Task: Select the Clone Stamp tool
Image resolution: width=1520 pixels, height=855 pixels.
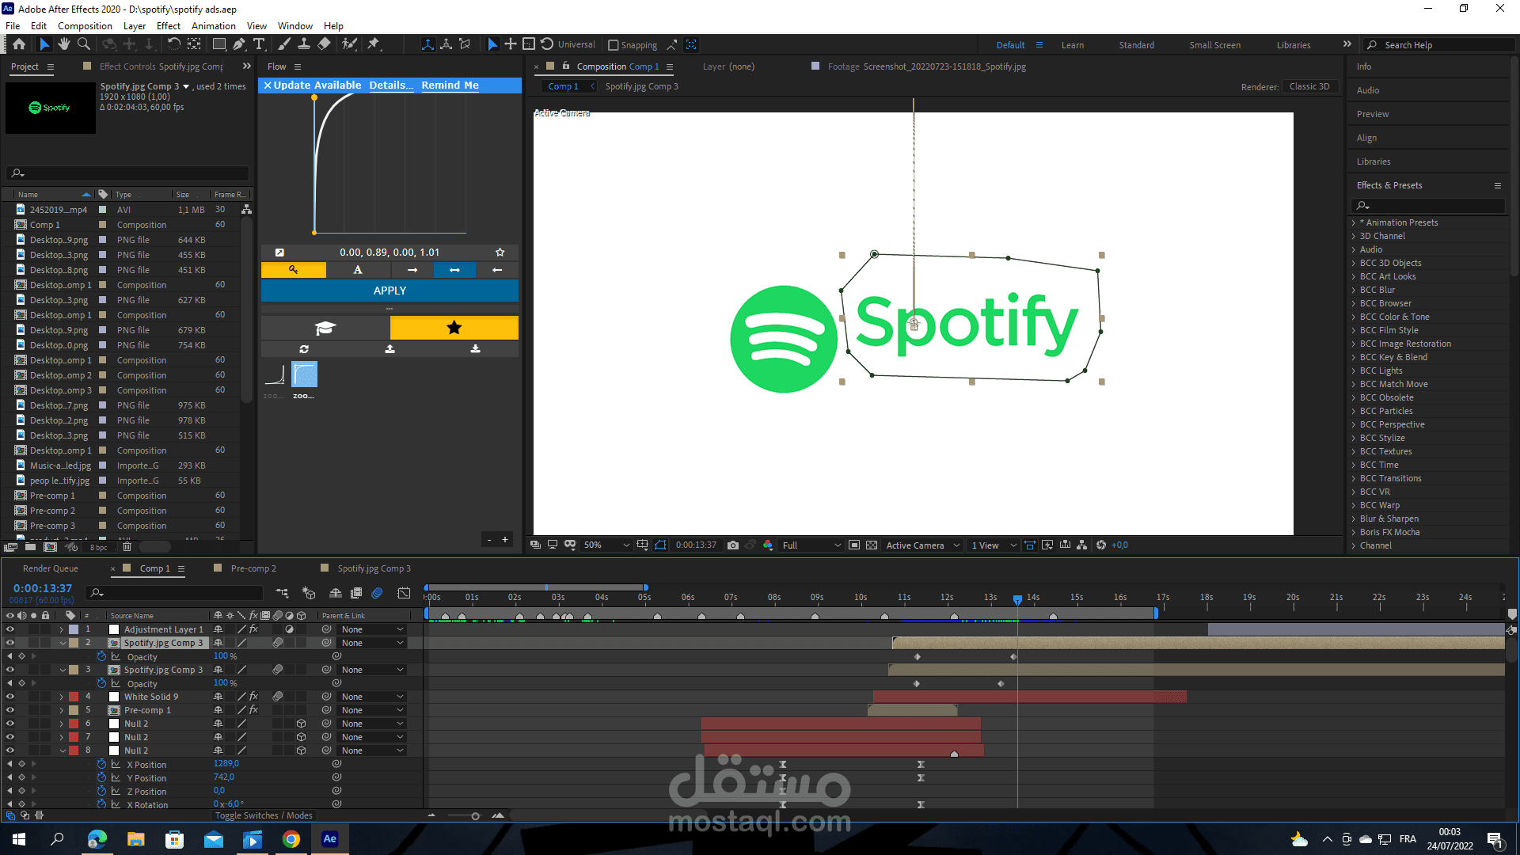Action: 303,44
